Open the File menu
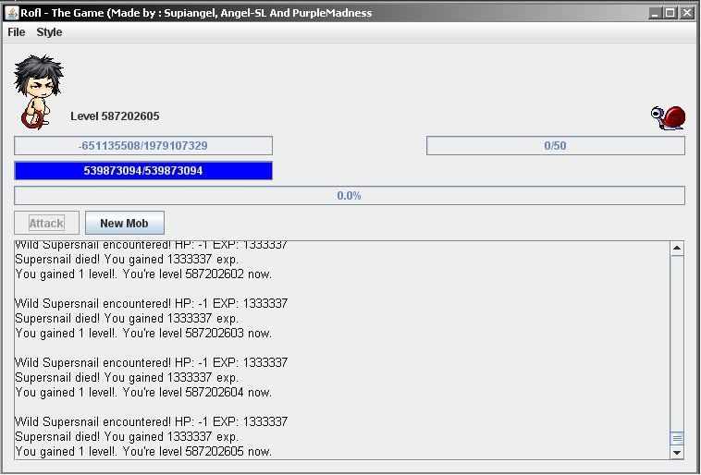The image size is (701, 475). (17, 32)
